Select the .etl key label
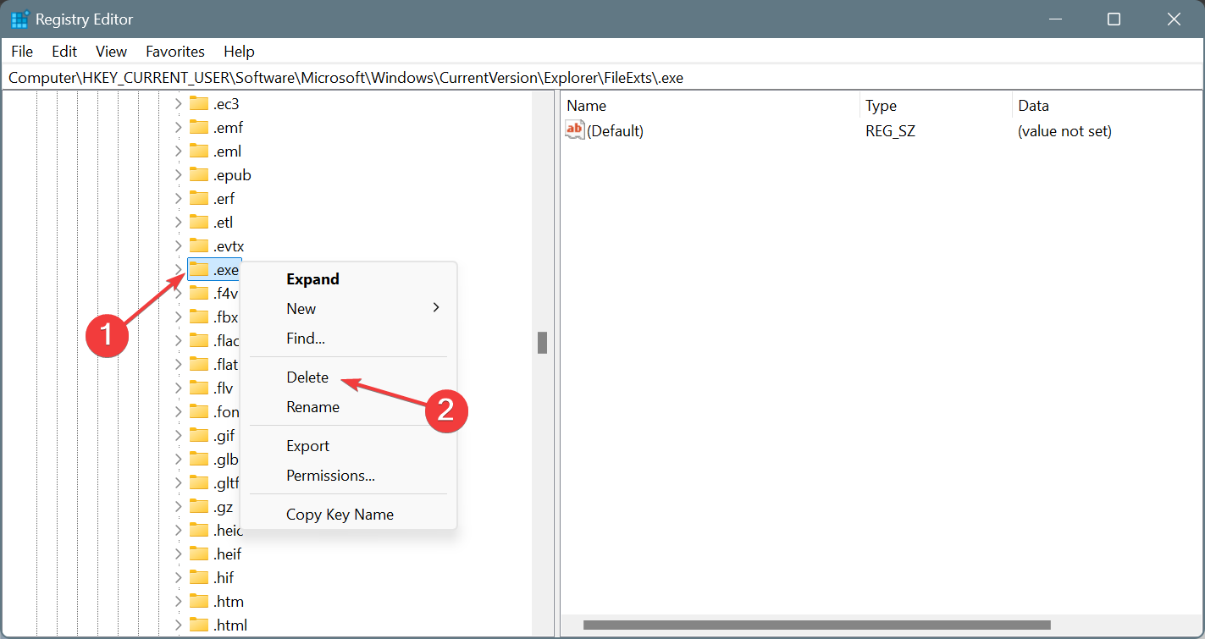Image resolution: width=1205 pixels, height=639 pixels. point(224,222)
